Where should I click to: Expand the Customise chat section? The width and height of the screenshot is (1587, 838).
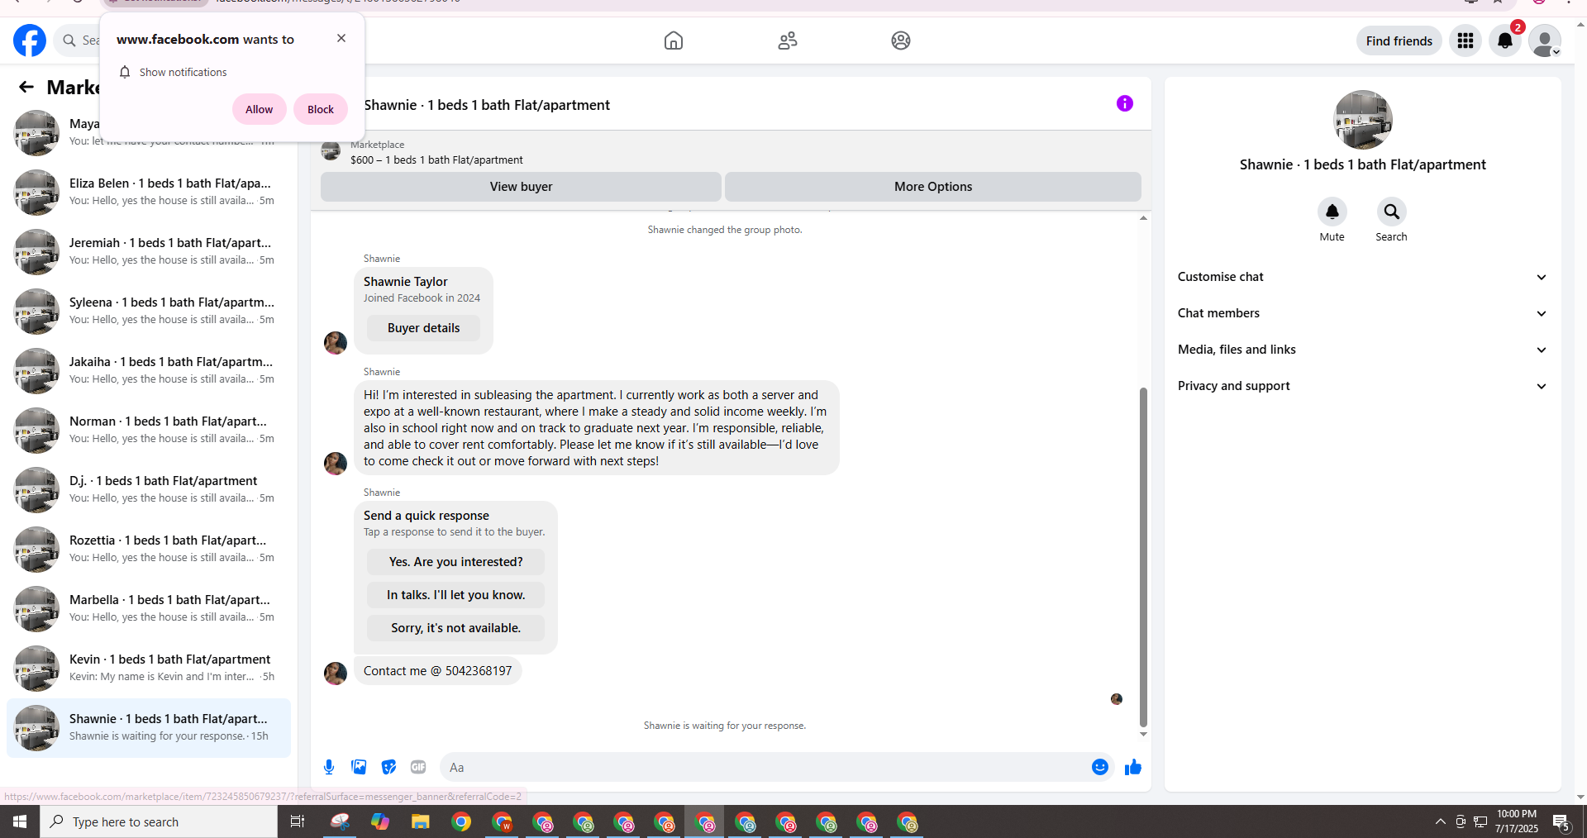[1362, 277]
